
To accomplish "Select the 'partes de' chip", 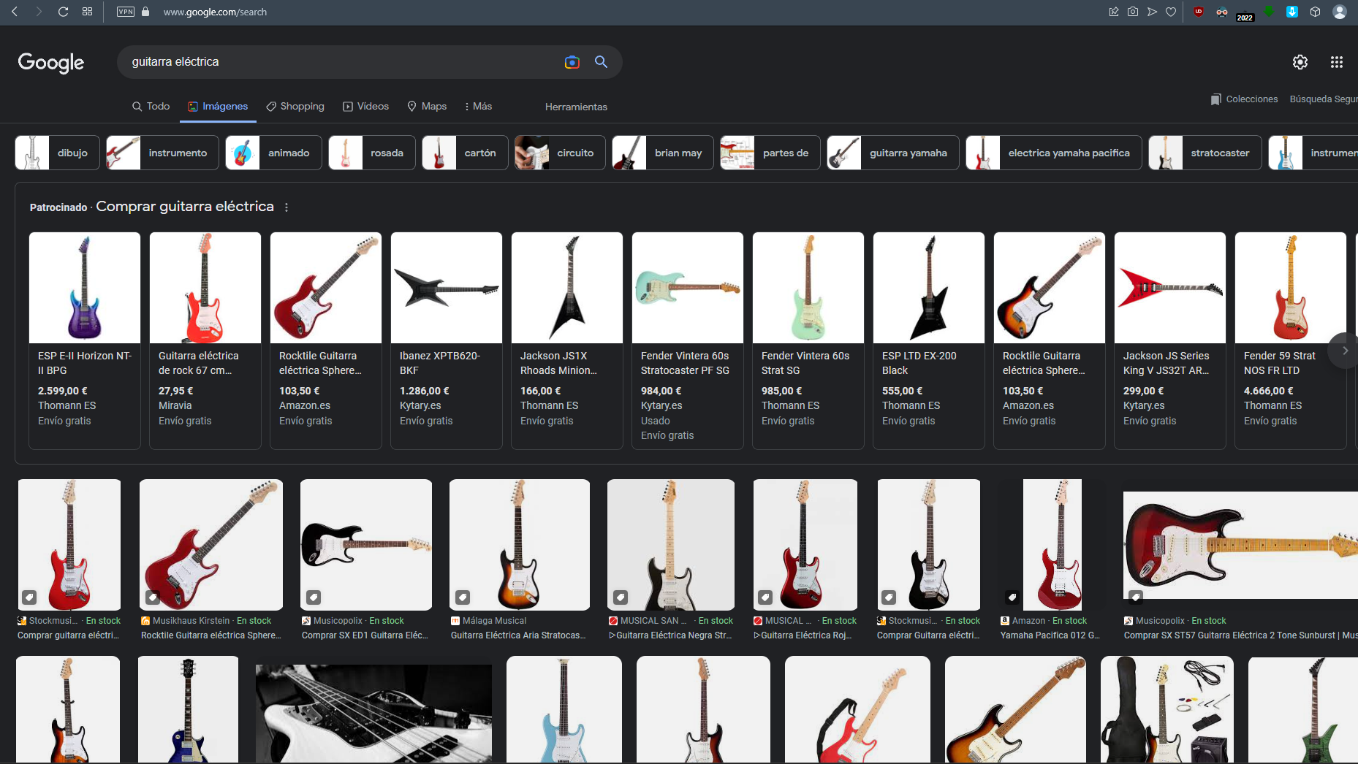I will (770, 153).
